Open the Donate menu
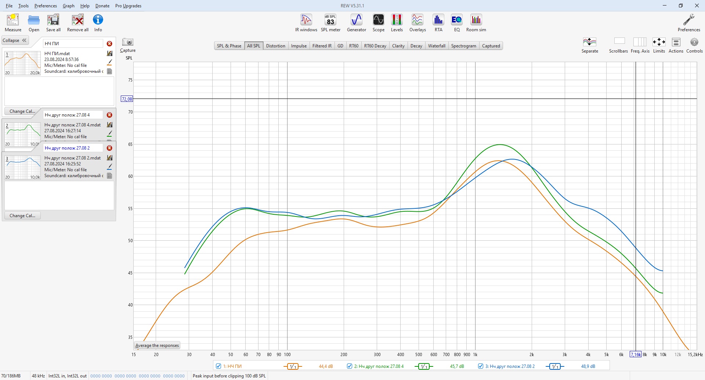The height and width of the screenshot is (380, 705). (102, 6)
